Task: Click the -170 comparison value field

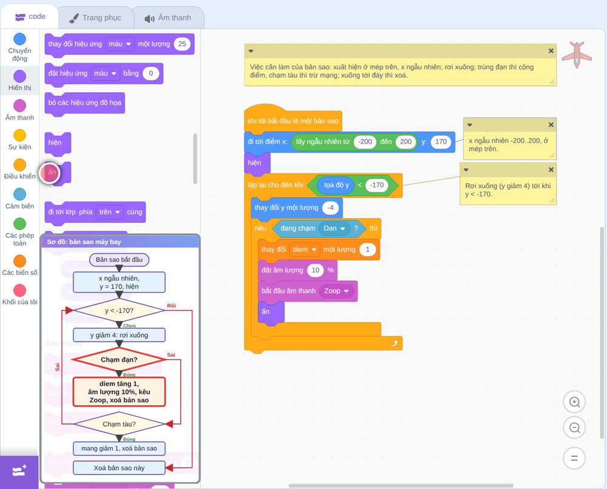Action: [x=377, y=185]
